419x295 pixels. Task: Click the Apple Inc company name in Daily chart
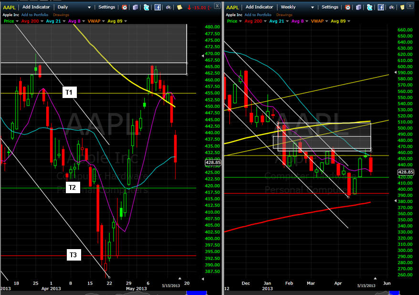point(10,15)
